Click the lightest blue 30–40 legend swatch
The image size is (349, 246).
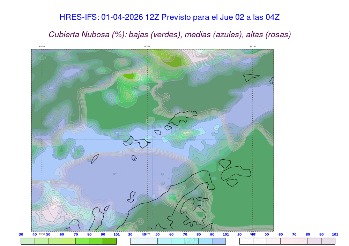tap(137, 241)
